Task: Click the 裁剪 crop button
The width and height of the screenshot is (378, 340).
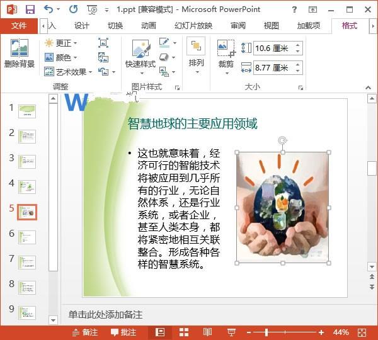Action: tap(226, 57)
